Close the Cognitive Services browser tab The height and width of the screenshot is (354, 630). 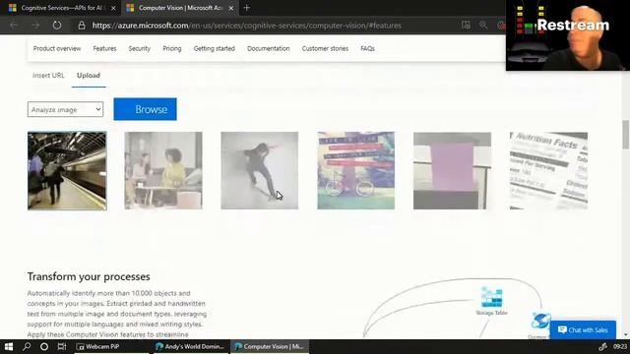(x=113, y=8)
